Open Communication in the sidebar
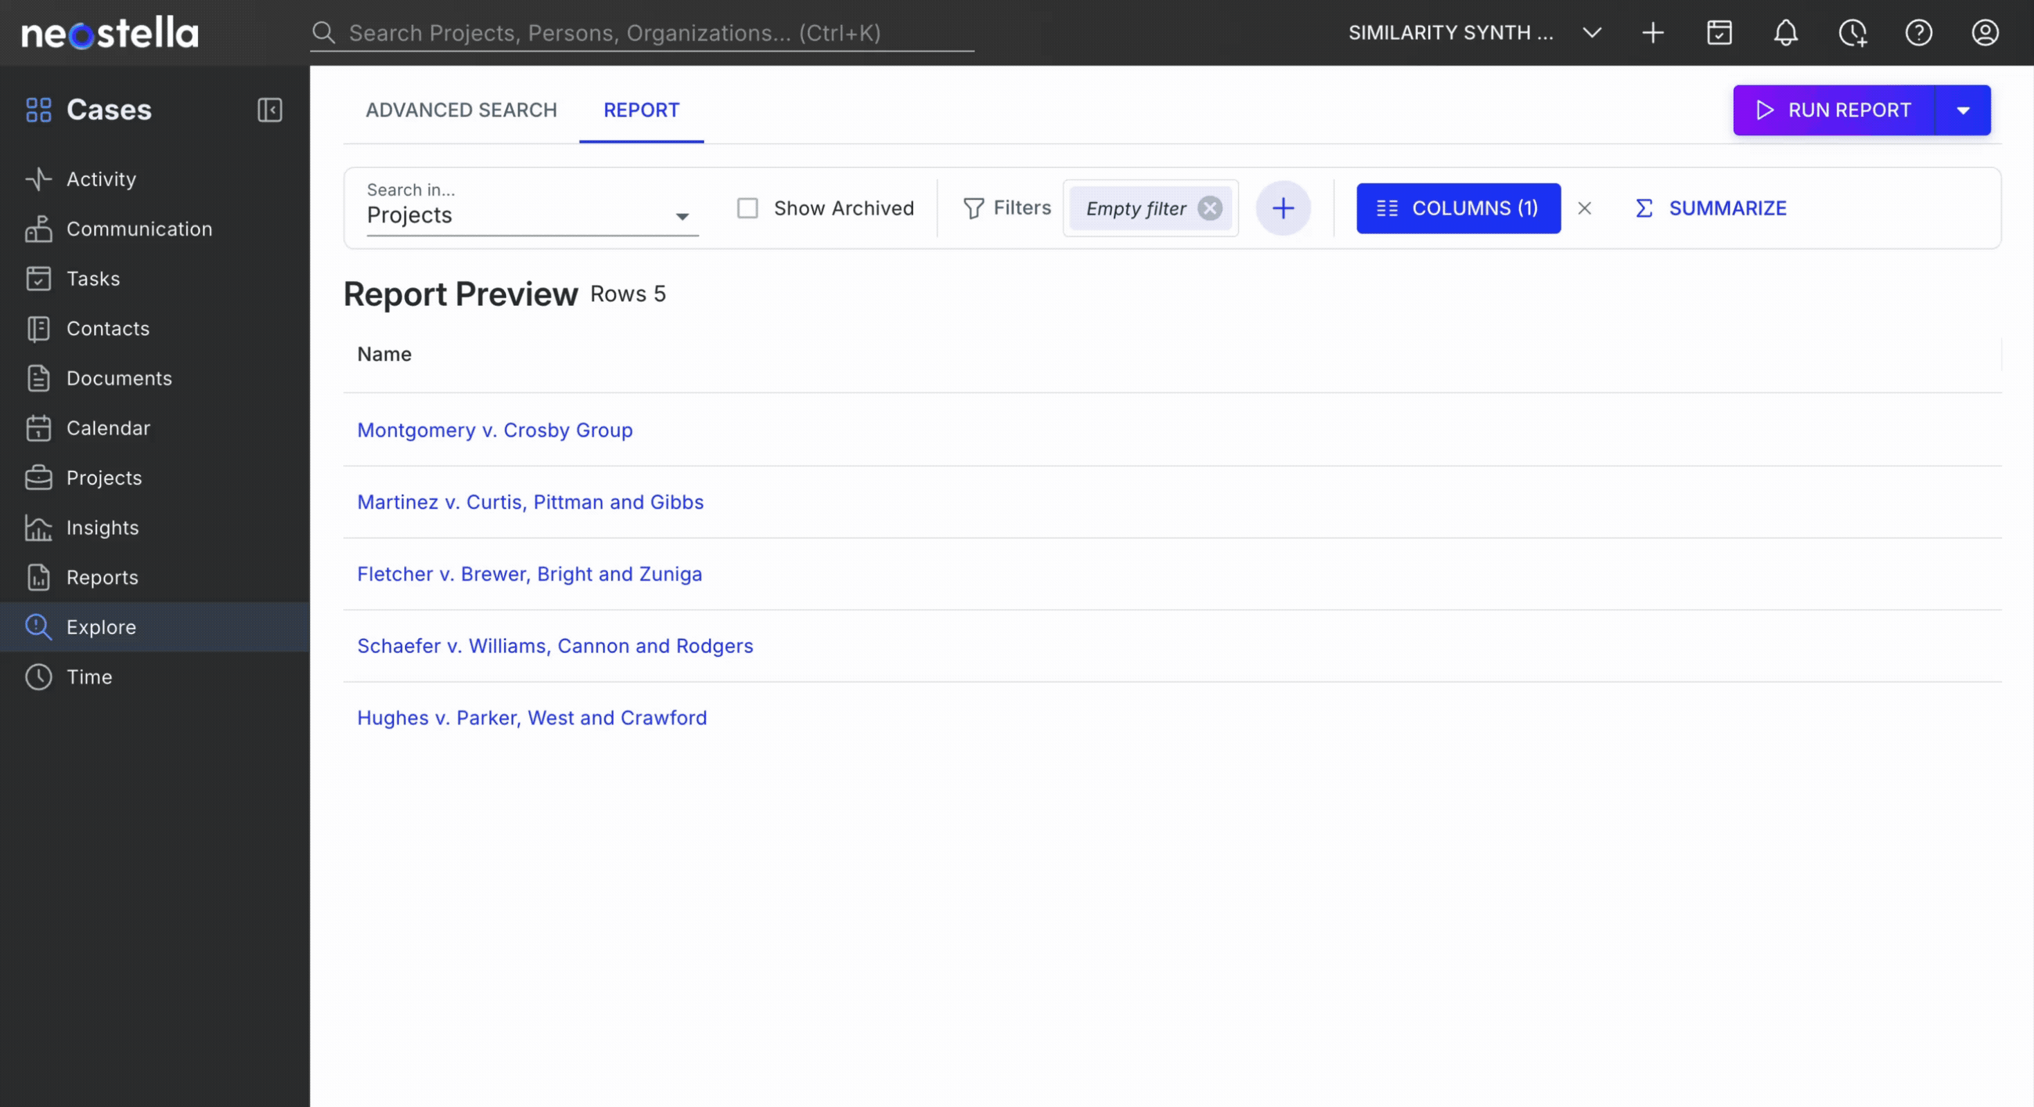The width and height of the screenshot is (2034, 1107). [155, 229]
